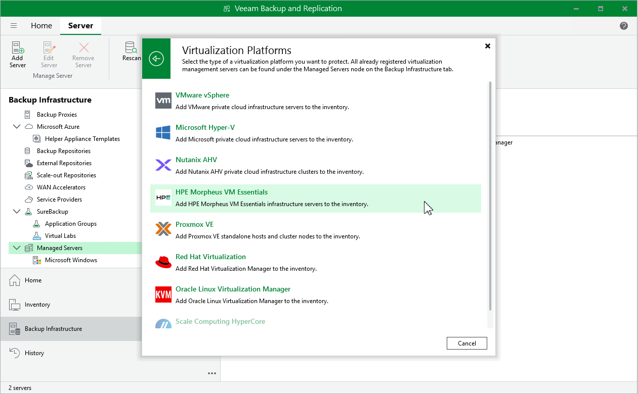Screen dimensions: 638x394
Task: Close the Virtualization Platforms dialog
Action: [x=488, y=46]
